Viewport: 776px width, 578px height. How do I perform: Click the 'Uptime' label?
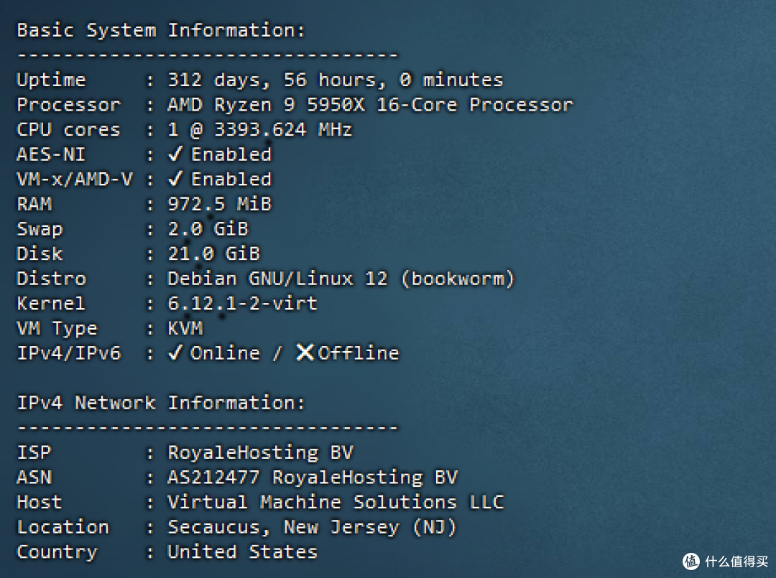(x=52, y=80)
